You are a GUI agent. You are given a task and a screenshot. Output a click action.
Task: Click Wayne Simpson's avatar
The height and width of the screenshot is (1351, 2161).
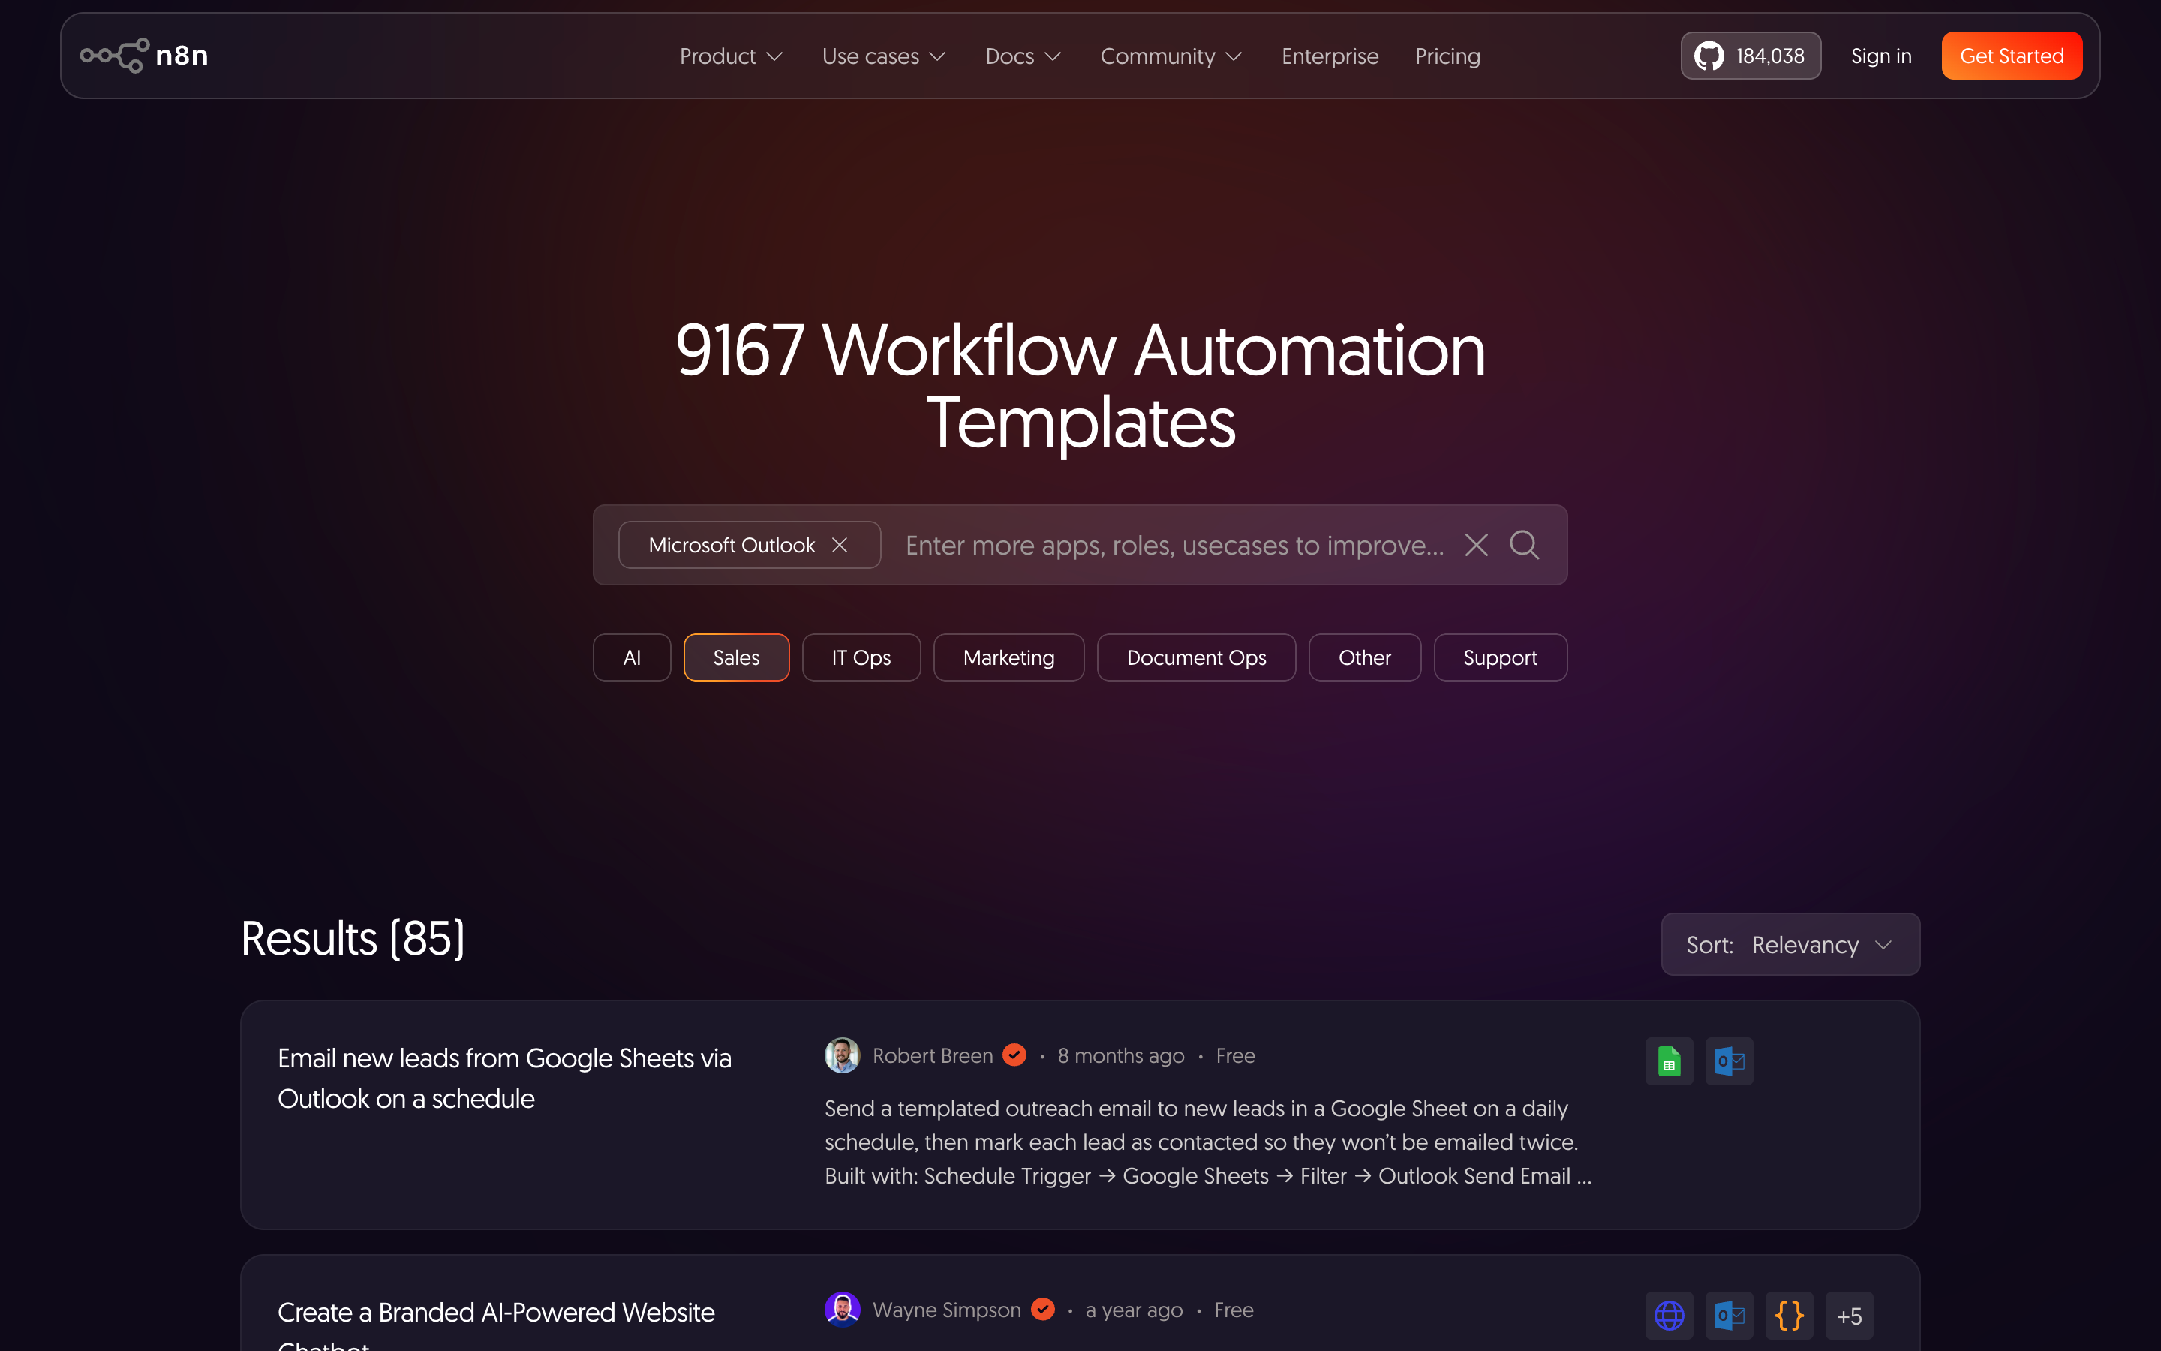[x=842, y=1310]
